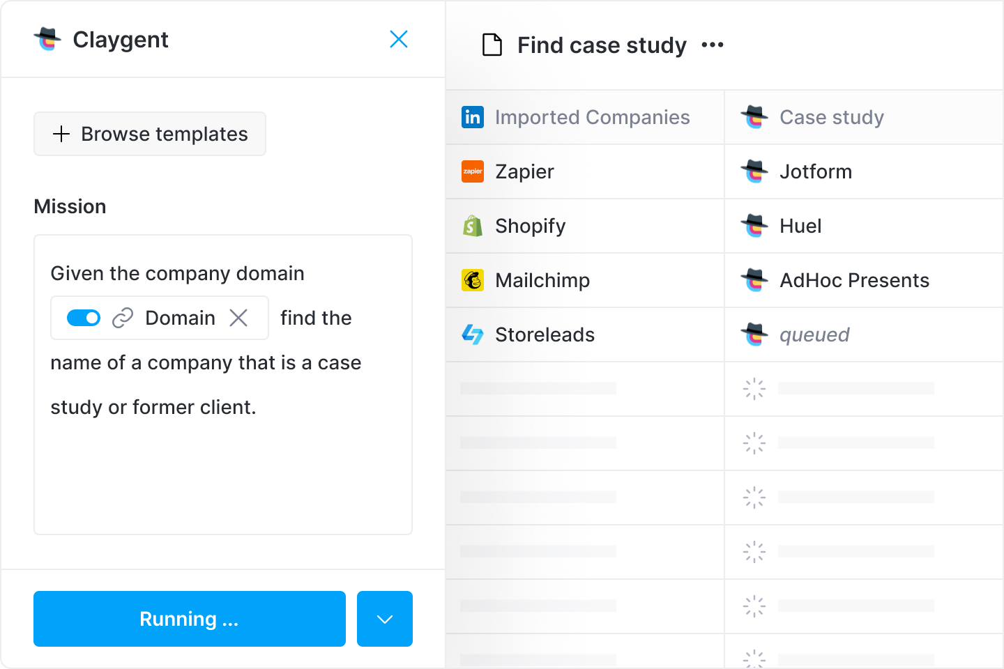Click the Zapier logo icon

[x=473, y=171]
